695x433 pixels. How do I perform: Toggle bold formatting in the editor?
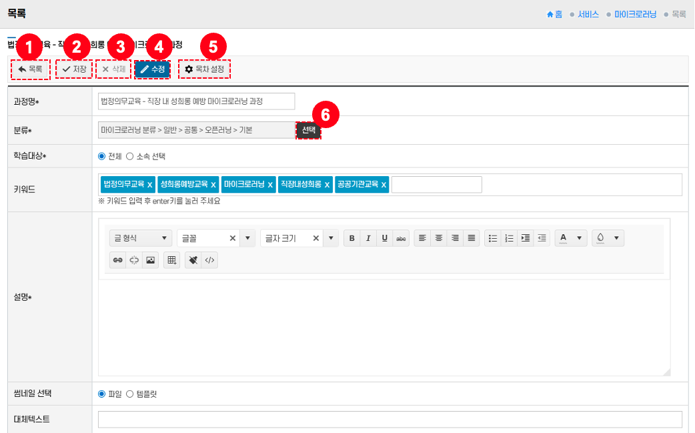352,238
